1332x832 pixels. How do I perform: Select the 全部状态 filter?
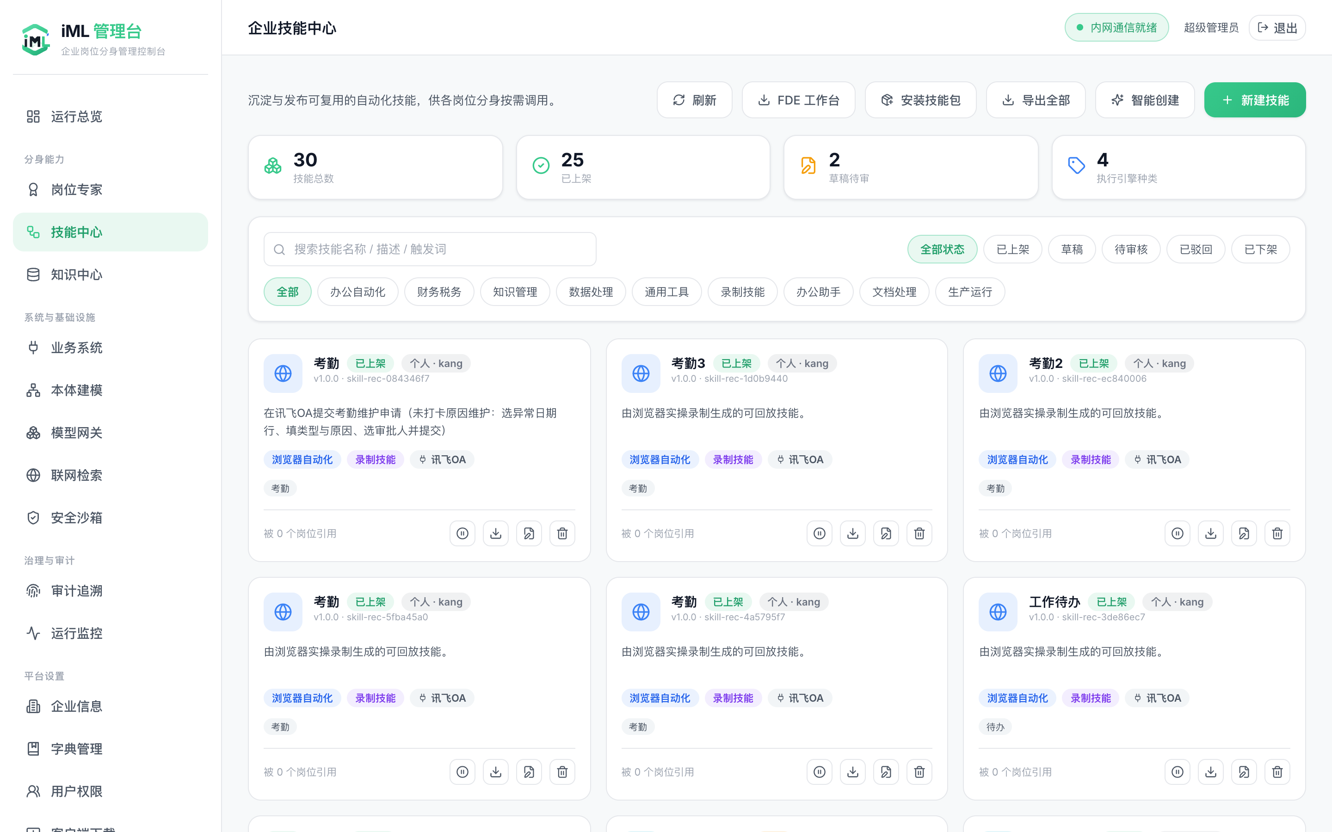pos(942,249)
